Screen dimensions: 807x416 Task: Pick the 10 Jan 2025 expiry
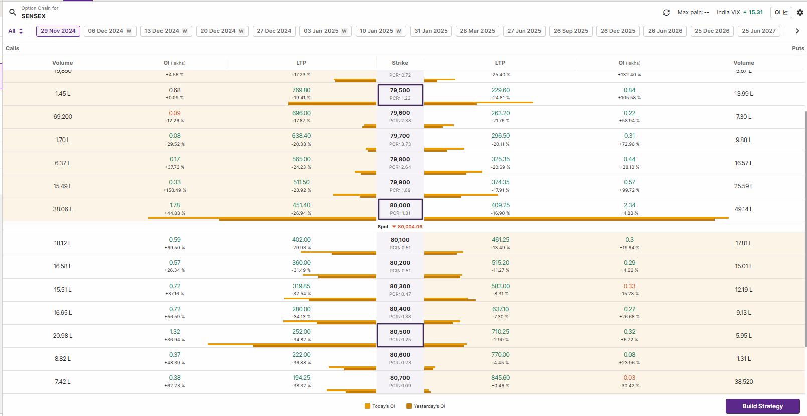click(381, 31)
